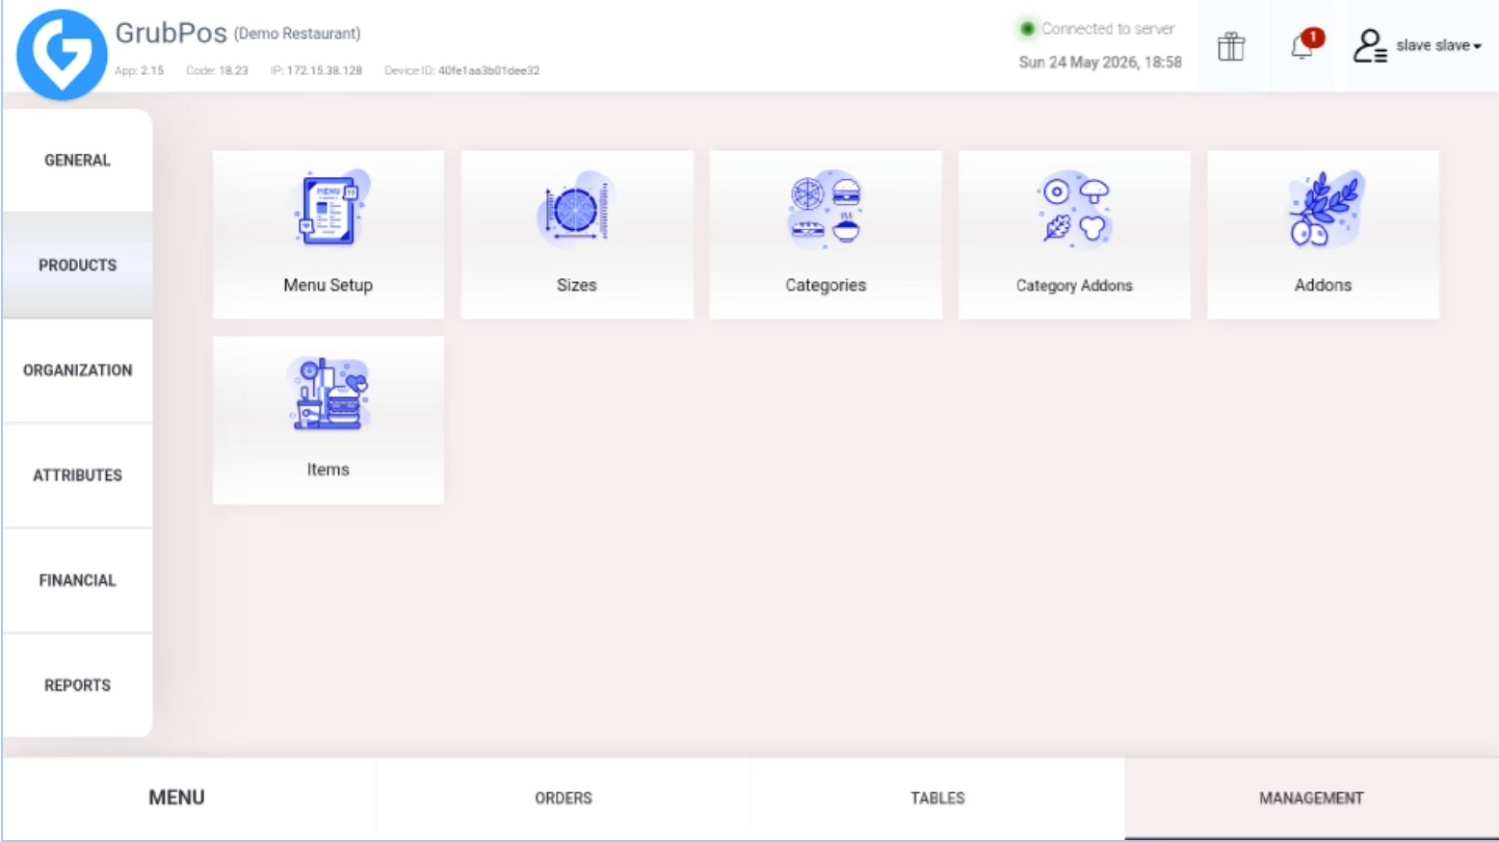Open the Sizes pizza icon tile
This screenshot has width=1499, height=842.
pos(576,210)
